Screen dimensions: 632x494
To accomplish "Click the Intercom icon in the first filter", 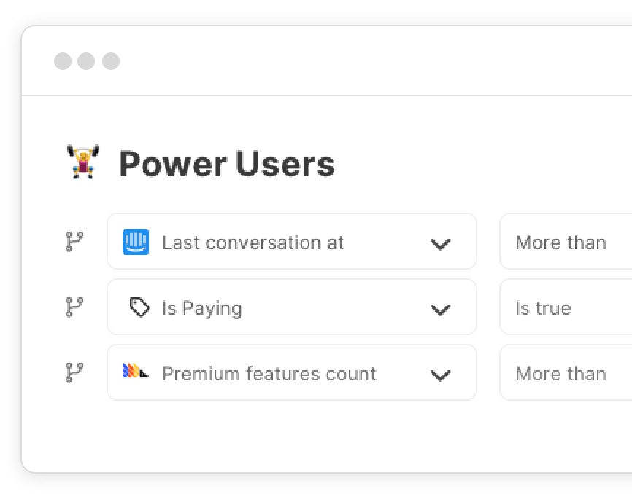I will 136,241.
